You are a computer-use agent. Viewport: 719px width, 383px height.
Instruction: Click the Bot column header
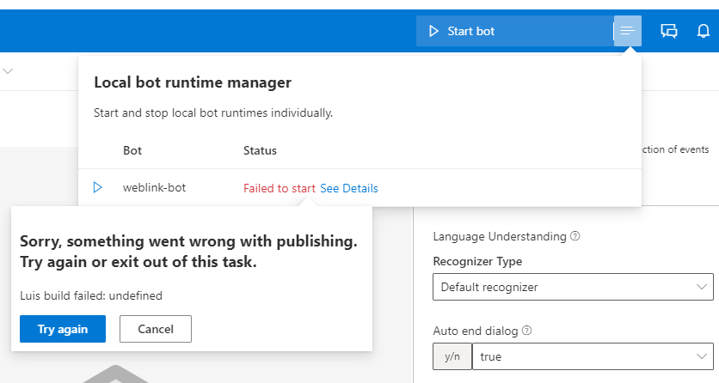tap(132, 150)
